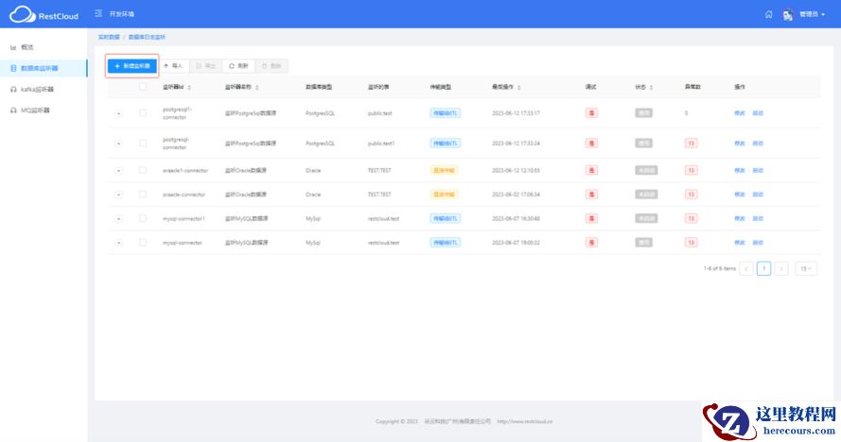Expand the oracle1-connector row details
841x442 pixels.
click(x=118, y=170)
